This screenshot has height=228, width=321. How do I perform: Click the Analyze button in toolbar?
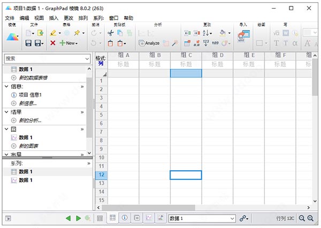point(149,43)
